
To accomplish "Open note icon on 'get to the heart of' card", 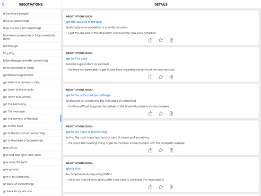I will pos(171,150).
